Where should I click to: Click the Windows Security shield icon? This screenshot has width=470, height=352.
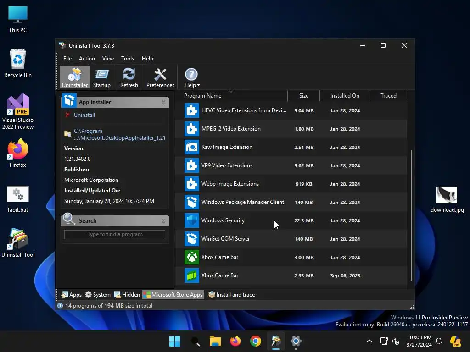pyautogui.click(x=191, y=220)
